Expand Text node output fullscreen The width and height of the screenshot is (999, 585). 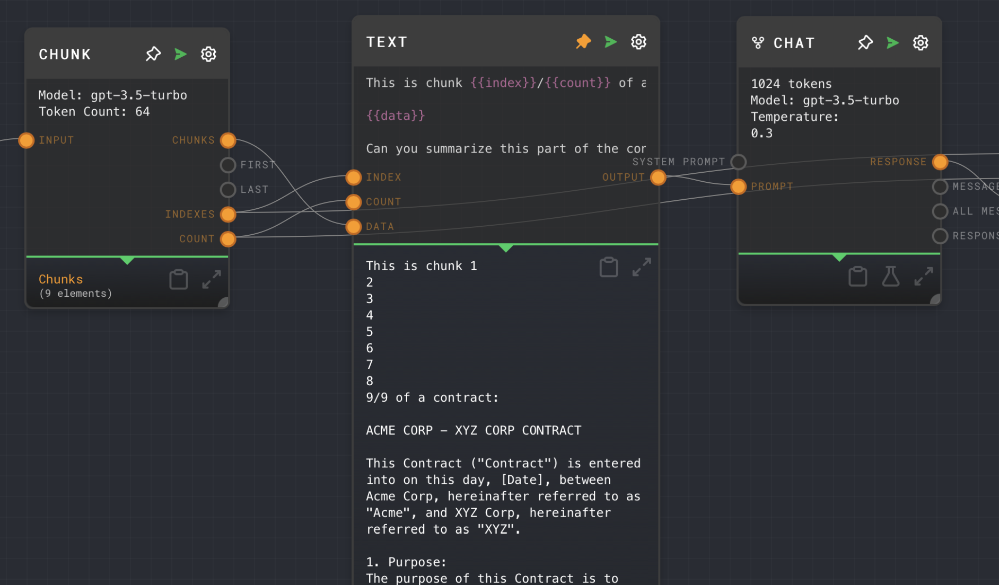pos(642,267)
